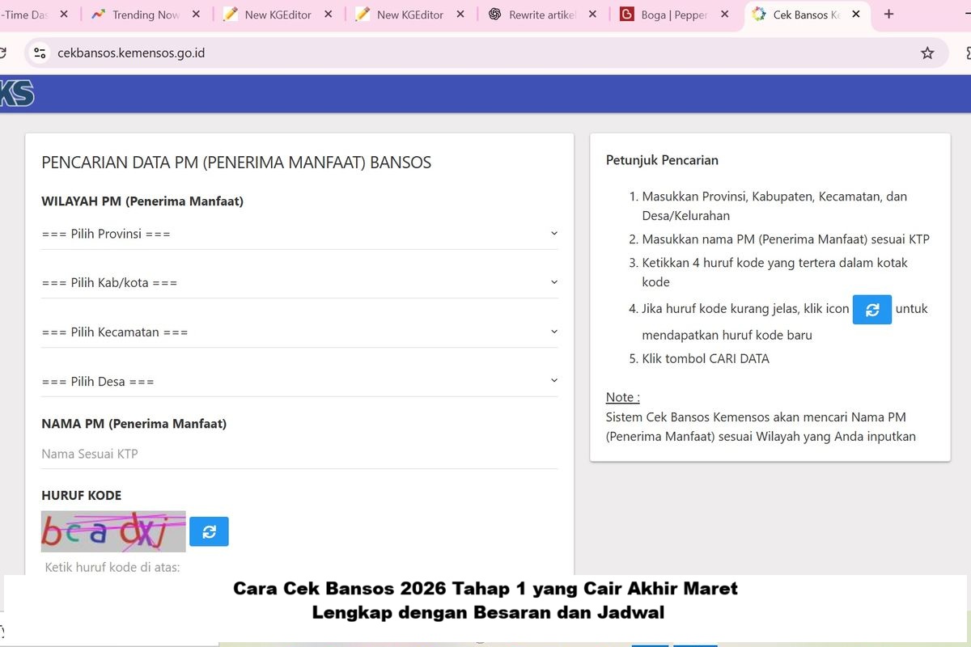
Task: Close the Boga Pepper tab
Action: (724, 15)
